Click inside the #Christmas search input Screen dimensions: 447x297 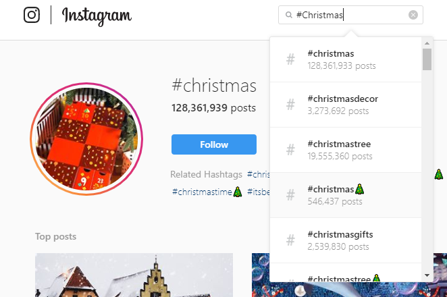click(350, 15)
